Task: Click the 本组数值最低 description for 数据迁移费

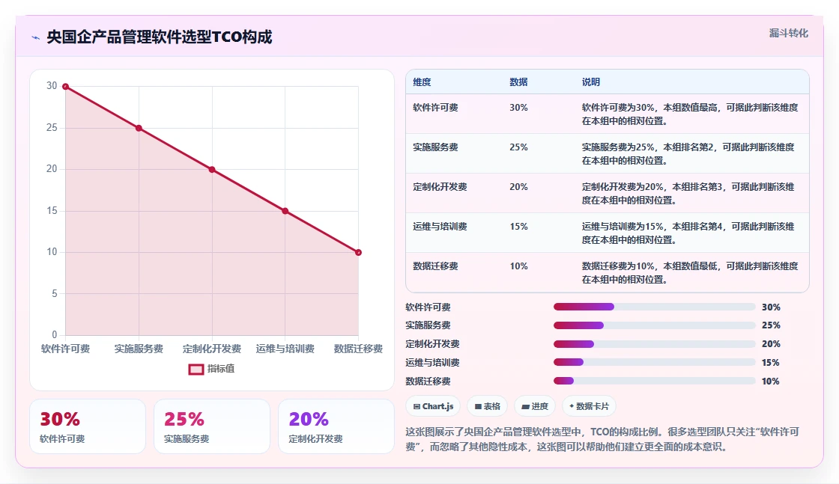Action: click(x=690, y=273)
